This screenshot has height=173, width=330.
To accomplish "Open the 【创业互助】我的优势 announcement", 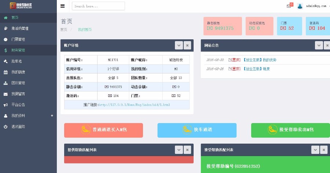I will click(260, 60).
